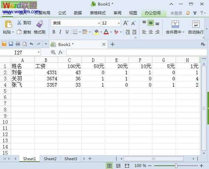Toggle bold formatting with the B button
This screenshot has width=209, height=169.
[x=54, y=32]
